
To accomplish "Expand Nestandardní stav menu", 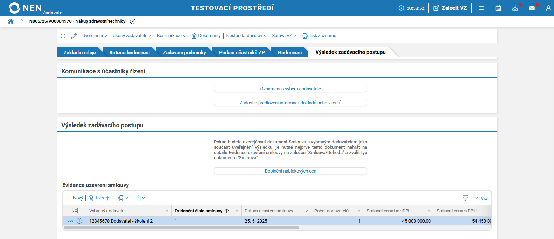I will coord(246,36).
